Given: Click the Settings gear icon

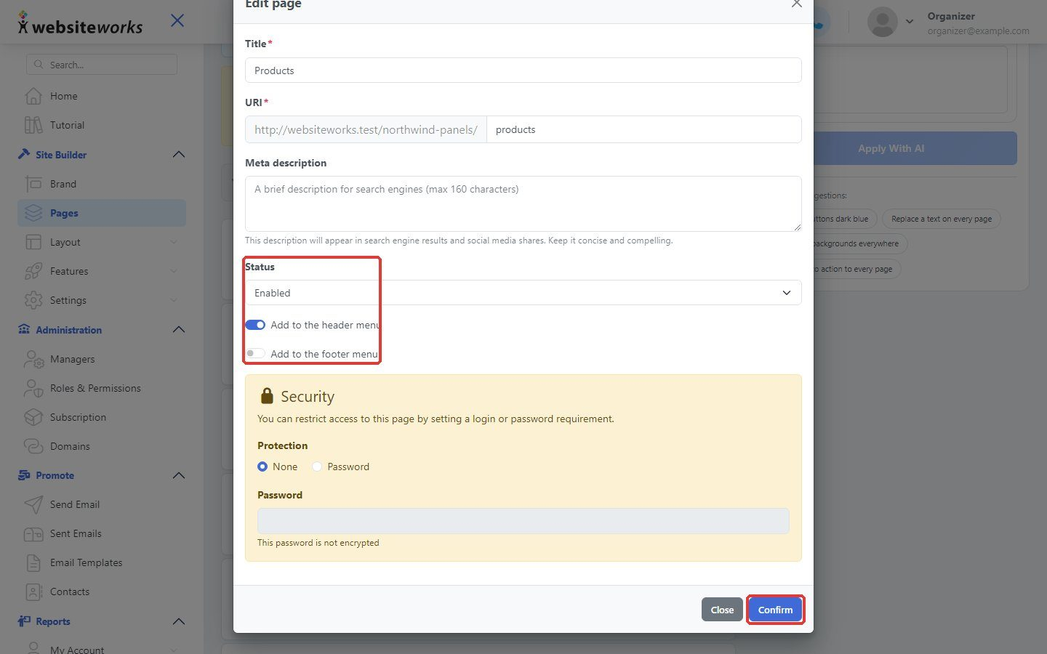Looking at the screenshot, I should pyautogui.click(x=33, y=300).
